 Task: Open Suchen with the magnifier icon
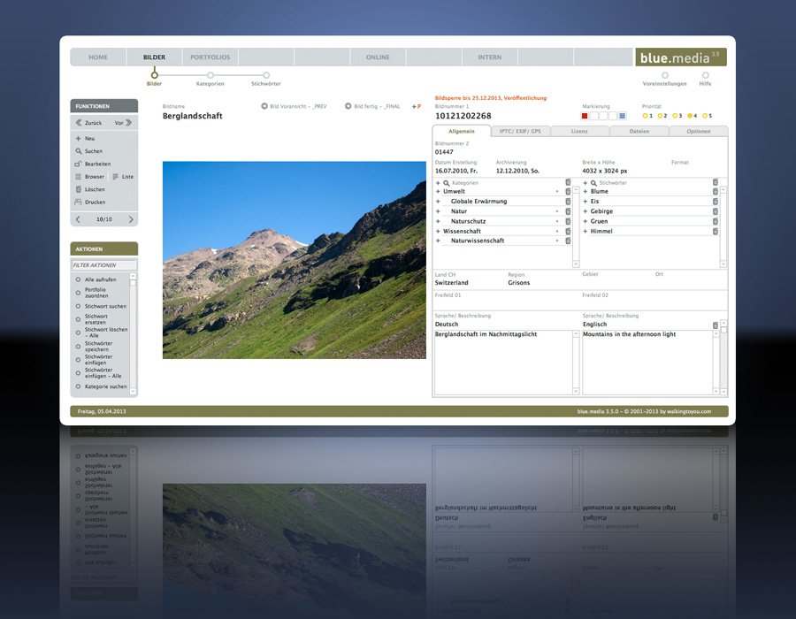coord(78,151)
